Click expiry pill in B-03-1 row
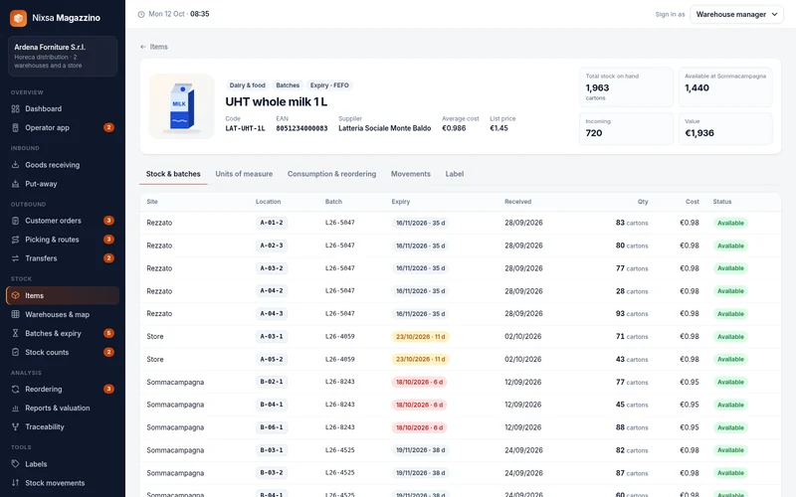The height and width of the screenshot is (497, 796). tap(420, 450)
